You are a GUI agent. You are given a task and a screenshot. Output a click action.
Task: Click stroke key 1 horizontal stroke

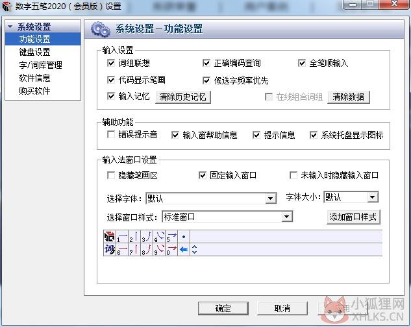(122, 237)
